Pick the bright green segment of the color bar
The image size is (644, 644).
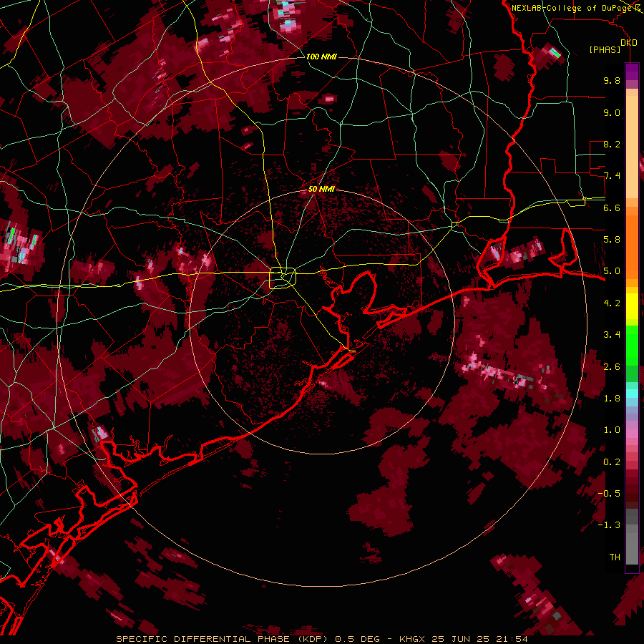[x=632, y=345]
